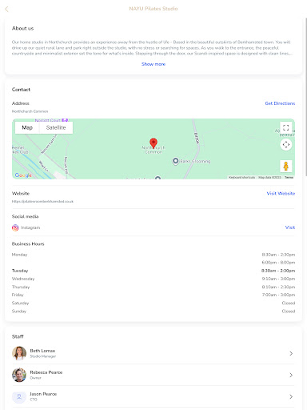Select Wednesday in business hours
The height and width of the screenshot is (410, 307).
point(23,279)
